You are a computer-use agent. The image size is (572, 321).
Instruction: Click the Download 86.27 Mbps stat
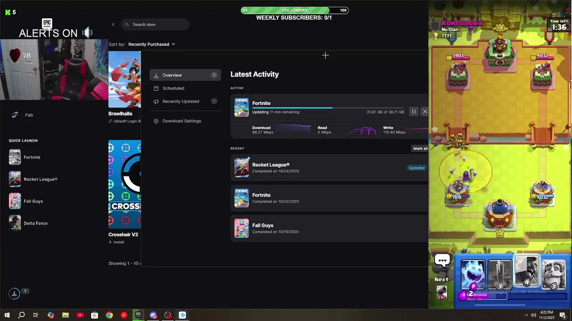(x=263, y=130)
